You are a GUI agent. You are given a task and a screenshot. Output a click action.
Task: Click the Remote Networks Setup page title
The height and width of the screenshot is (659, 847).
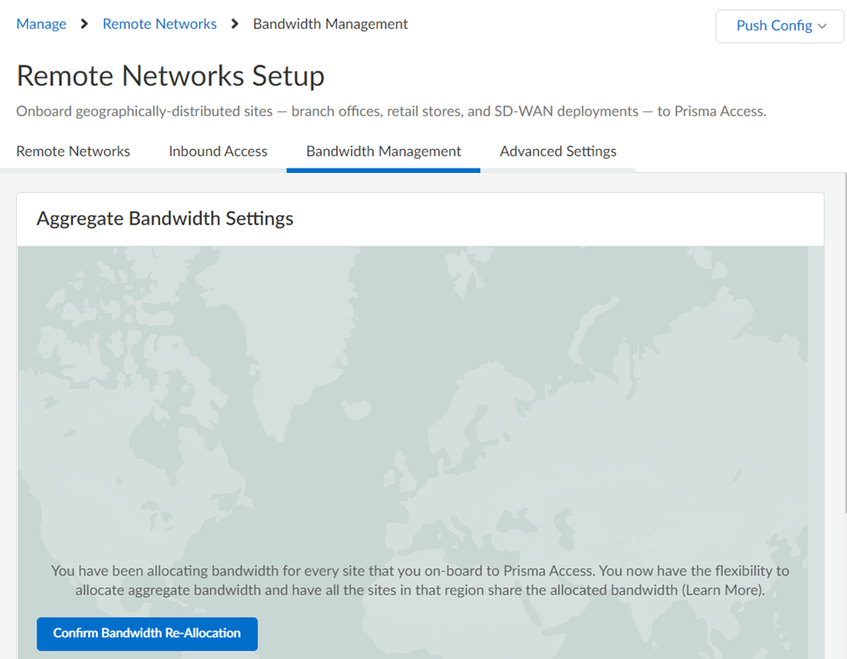[x=170, y=76]
